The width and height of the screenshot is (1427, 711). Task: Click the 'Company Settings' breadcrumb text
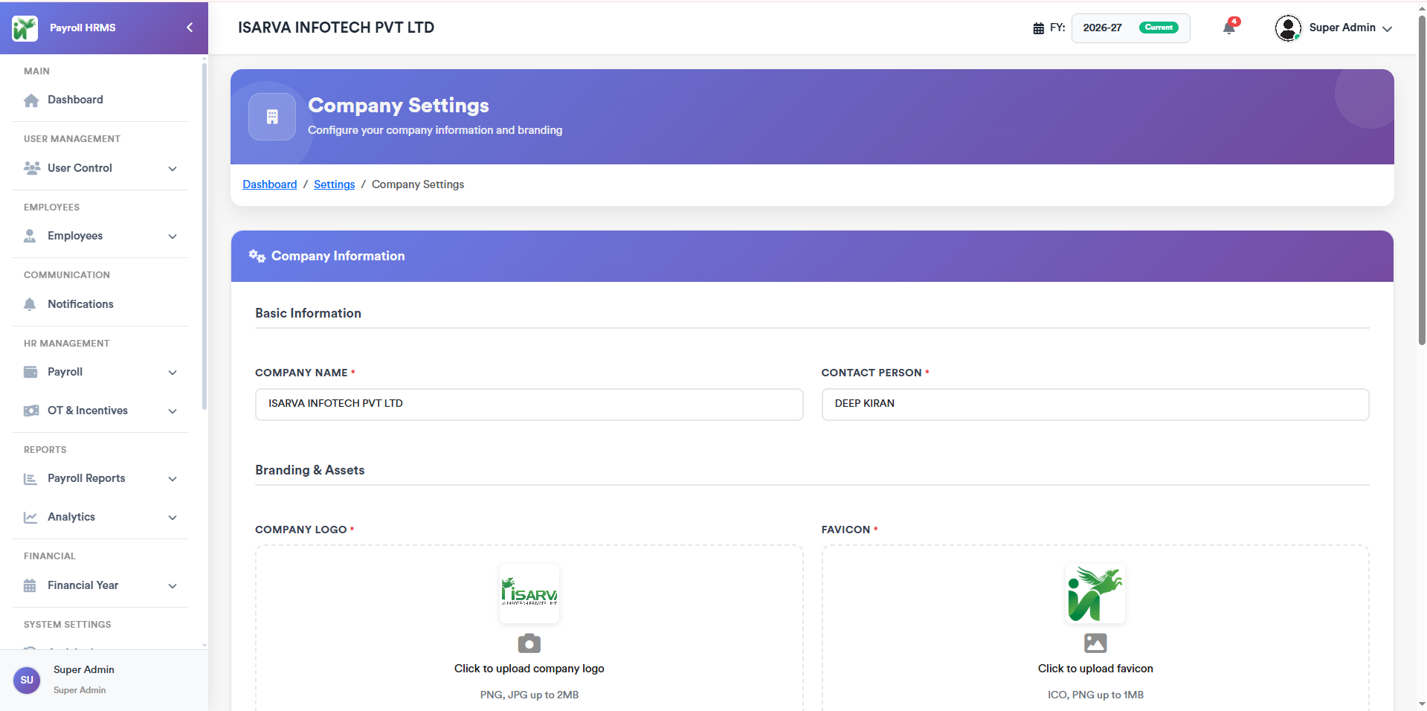pos(418,184)
